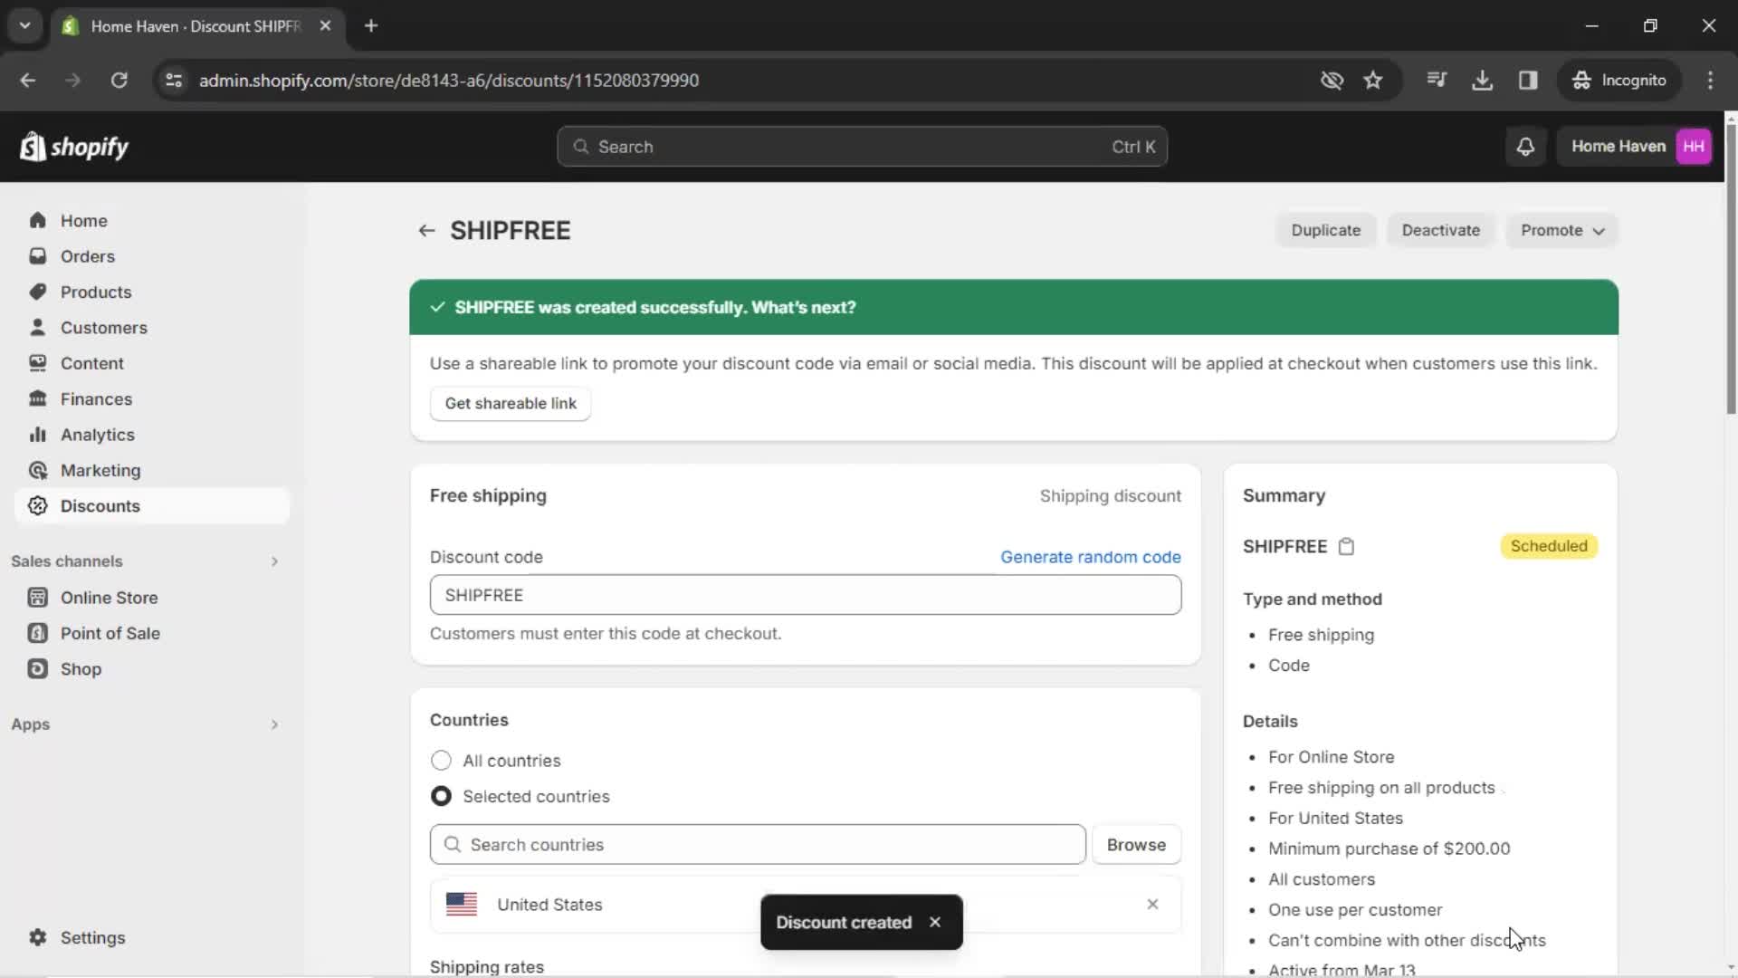Click the Products sidebar icon
Viewport: 1738px width, 978px height.
point(40,292)
